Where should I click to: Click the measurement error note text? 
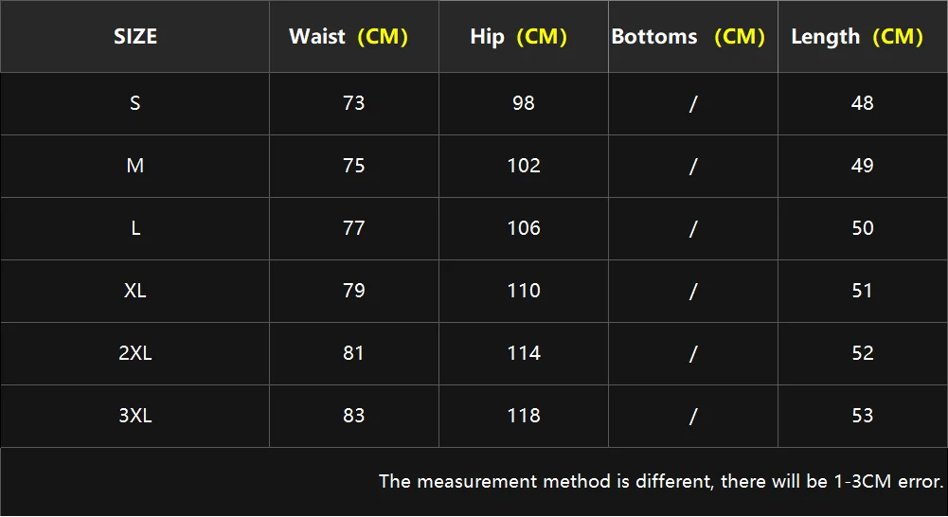click(661, 481)
